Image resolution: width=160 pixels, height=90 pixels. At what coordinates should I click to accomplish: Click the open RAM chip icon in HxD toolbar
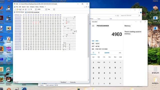23,9
